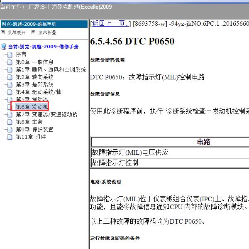
Task: Click table cell 故障指示灯控制
Action: tap(170, 163)
